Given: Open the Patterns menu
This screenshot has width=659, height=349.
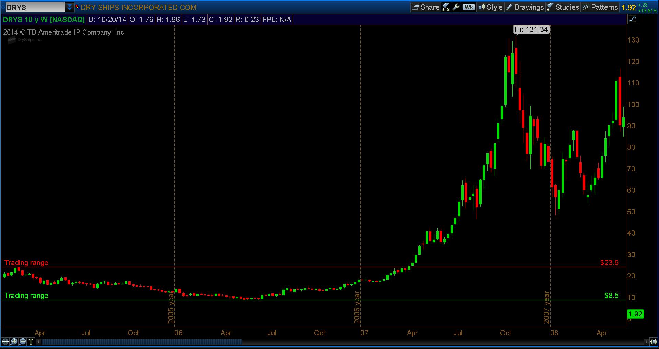Looking at the screenshot, I should (x=600, y=7).
